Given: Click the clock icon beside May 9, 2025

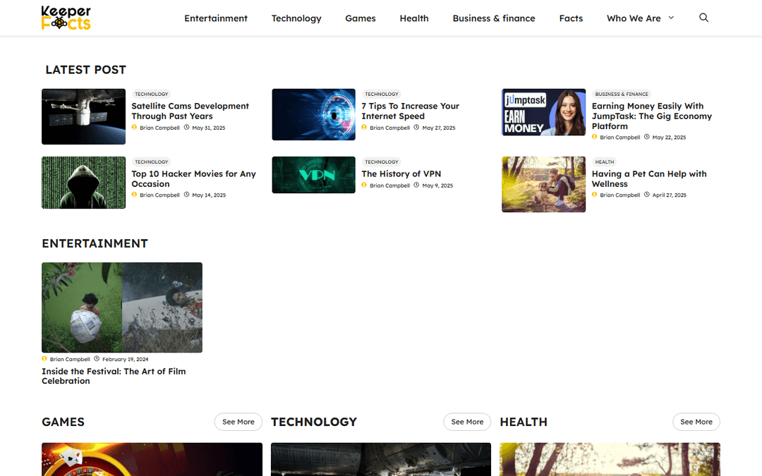Looking at the screenshot, I should pyautogui.click(x=416, y=185).
